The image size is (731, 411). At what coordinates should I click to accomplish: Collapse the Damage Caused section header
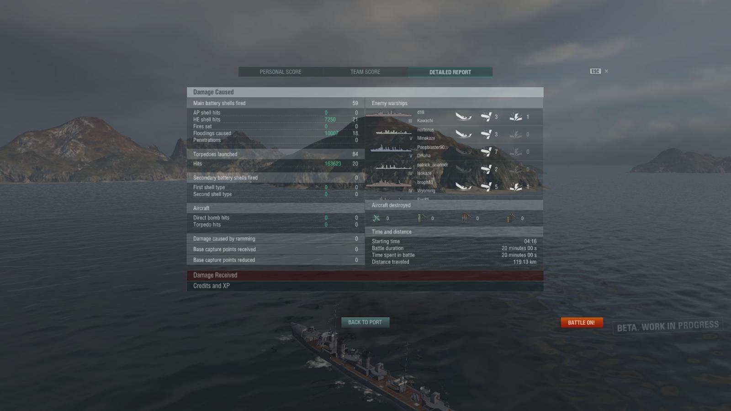click(x=365, y=92)
